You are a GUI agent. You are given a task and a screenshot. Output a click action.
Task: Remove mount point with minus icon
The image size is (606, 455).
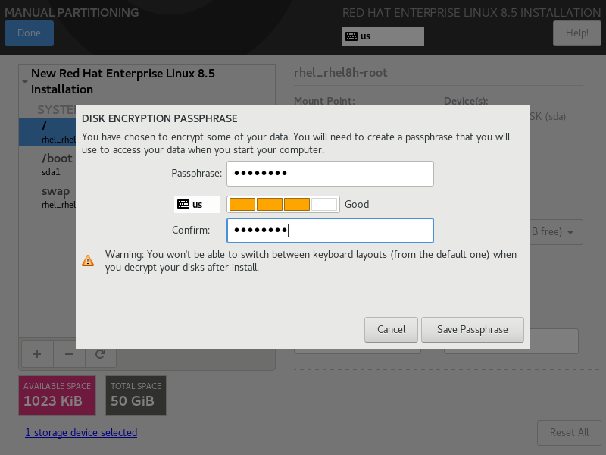[69, 354]
